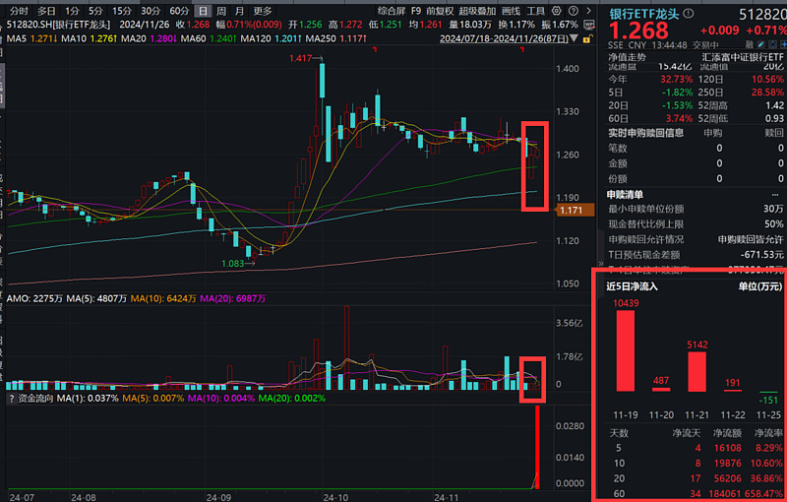787x502 pixels.
Task: Click the 11-21 net inflow bar 5142
Action: coord(696,371)
